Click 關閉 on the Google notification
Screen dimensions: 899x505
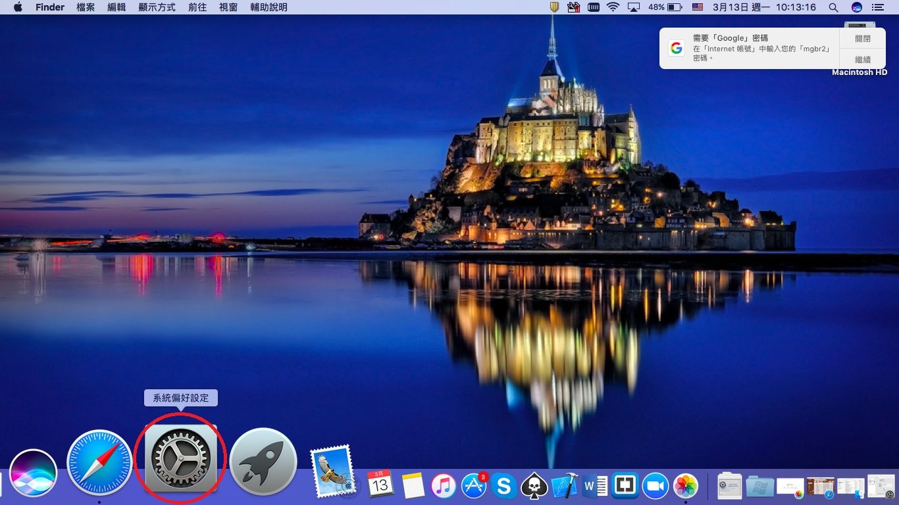(862, 39)
